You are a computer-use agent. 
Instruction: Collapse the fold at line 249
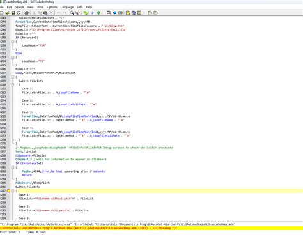pos(13,42)
